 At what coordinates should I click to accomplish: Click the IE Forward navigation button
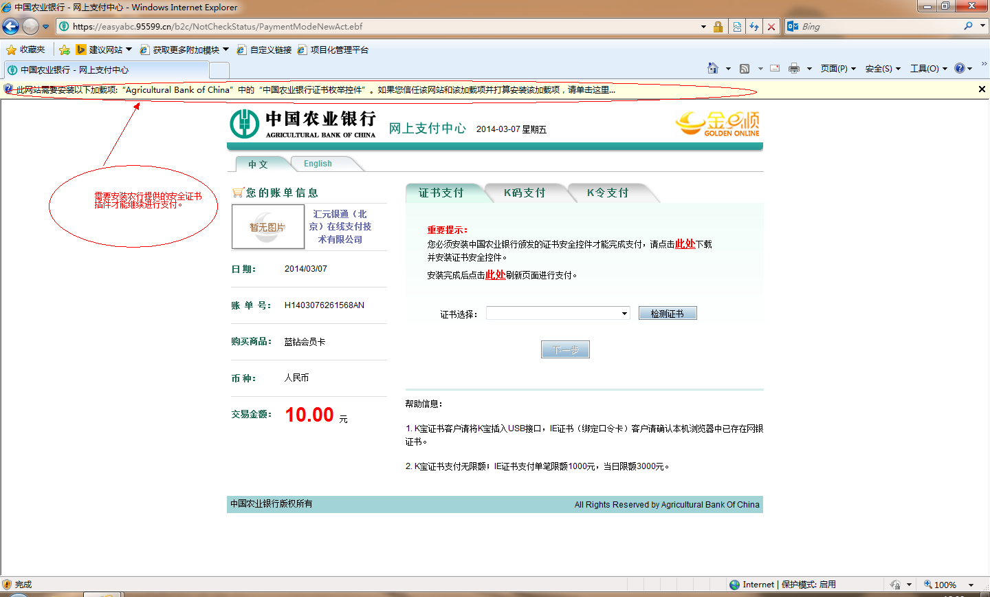(30, 26)
